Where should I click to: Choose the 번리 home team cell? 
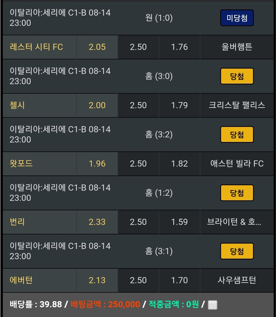[x=40, y=222]
